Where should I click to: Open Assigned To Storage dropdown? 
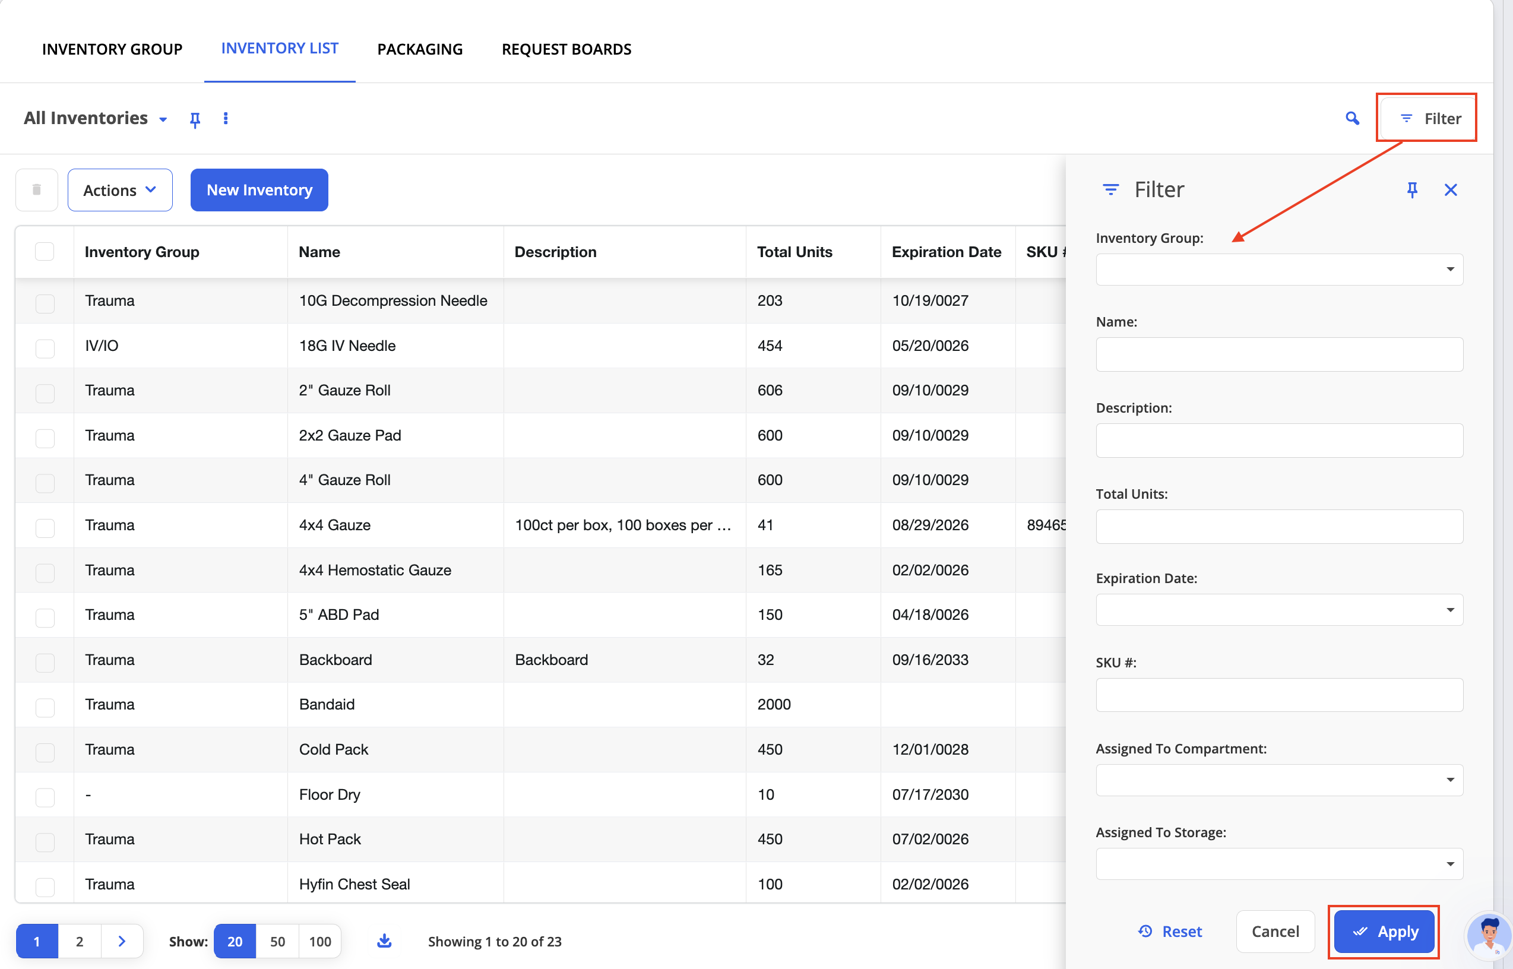point(1279,864)
